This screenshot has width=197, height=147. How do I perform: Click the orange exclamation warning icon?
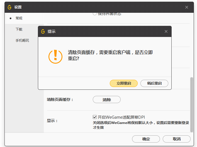pyautogui.click(x=55, y=56)
